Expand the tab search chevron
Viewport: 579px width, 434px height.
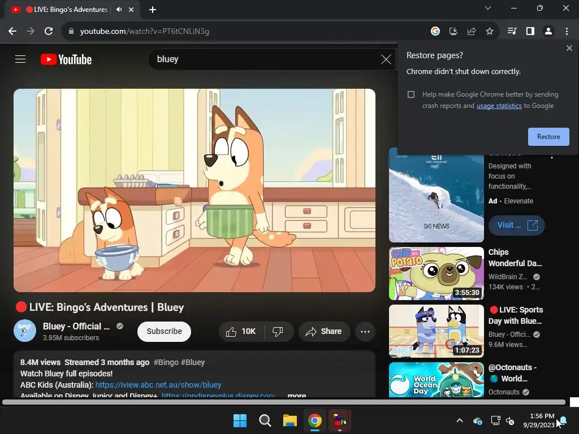[488, 8]
